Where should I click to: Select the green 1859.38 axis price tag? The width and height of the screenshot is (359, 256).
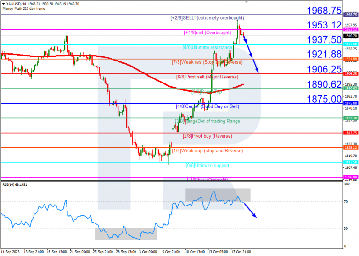[x=351, y=118]
